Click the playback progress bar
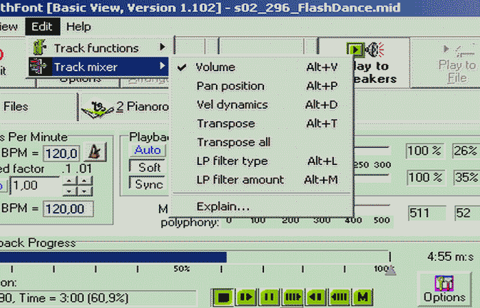This screenshot has height=308, width=480. coord(192,257)
